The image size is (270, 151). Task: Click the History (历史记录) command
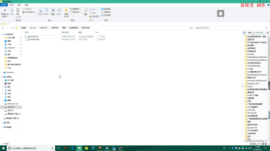[94, 16]
